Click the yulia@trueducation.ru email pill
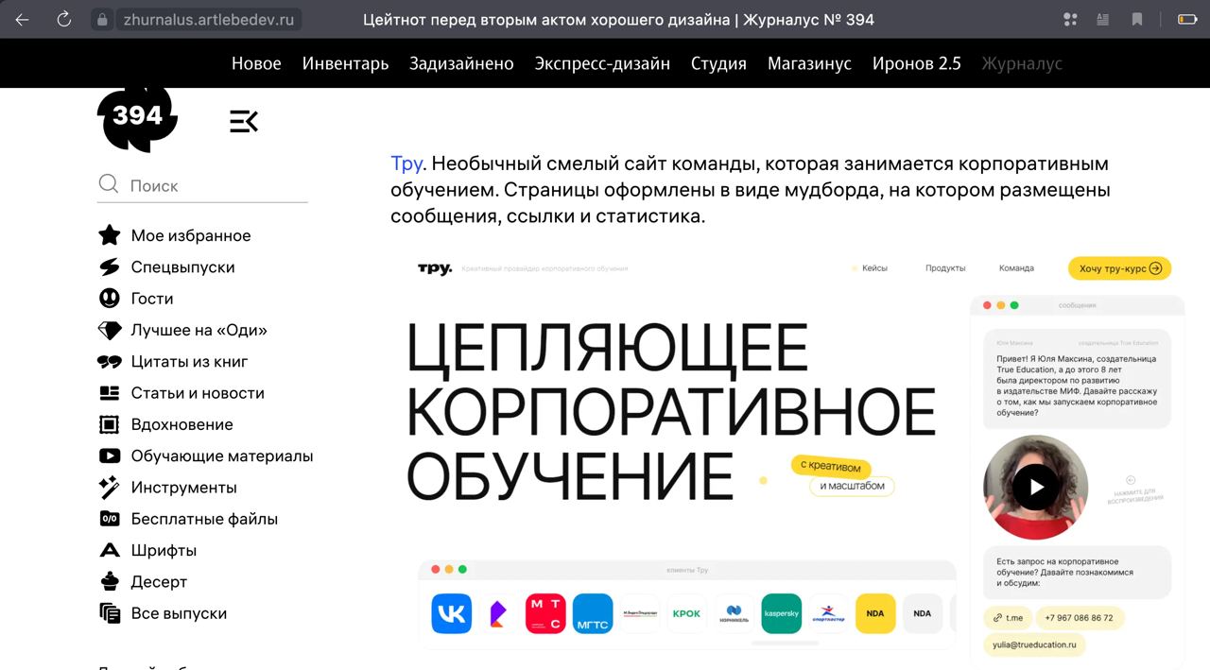The image size is (1210, 670). coord(1034,644)
